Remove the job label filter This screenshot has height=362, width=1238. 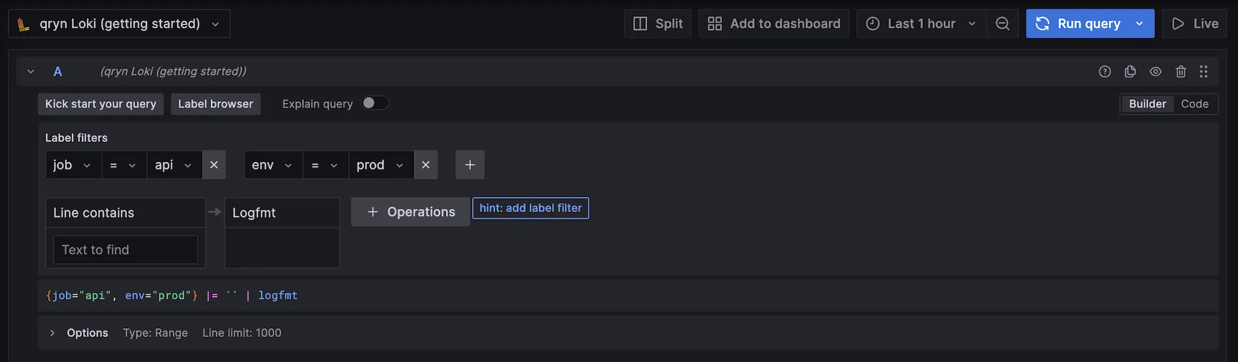point(214,165)
